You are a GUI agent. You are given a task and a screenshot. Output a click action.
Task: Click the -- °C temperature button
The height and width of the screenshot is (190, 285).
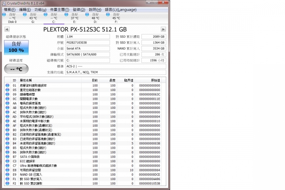(16, 69)
